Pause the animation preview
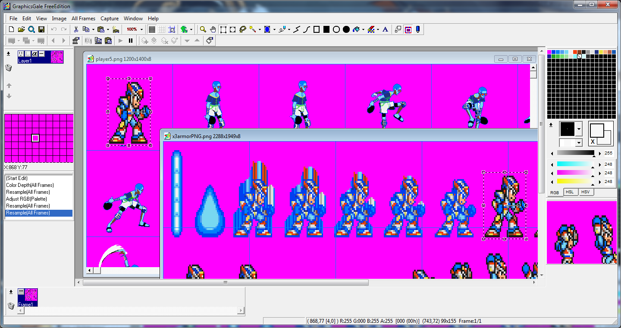 tap(131, 41)
